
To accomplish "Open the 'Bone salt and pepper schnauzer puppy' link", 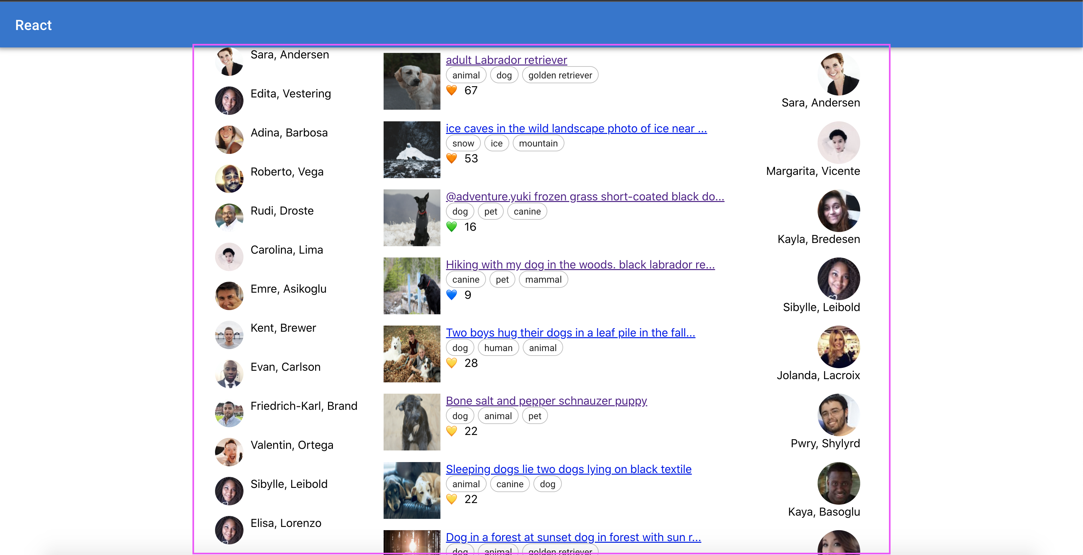I will click(546, 401).
